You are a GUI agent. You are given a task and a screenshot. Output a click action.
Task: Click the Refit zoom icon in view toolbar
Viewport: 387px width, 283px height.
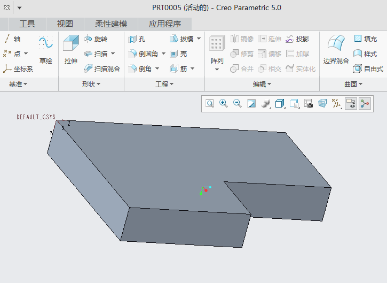point(210,104)
